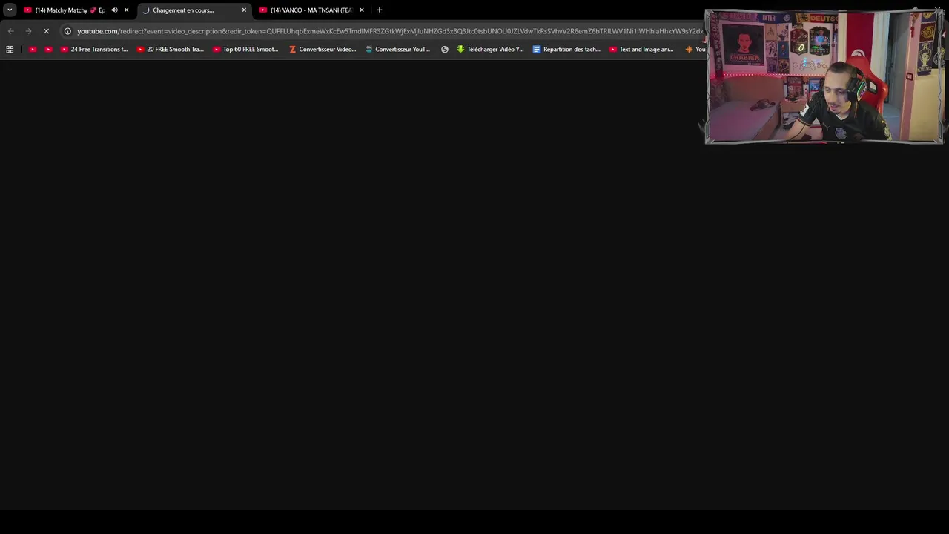Open the tab search dropdown arrow

tap(10, 10)
